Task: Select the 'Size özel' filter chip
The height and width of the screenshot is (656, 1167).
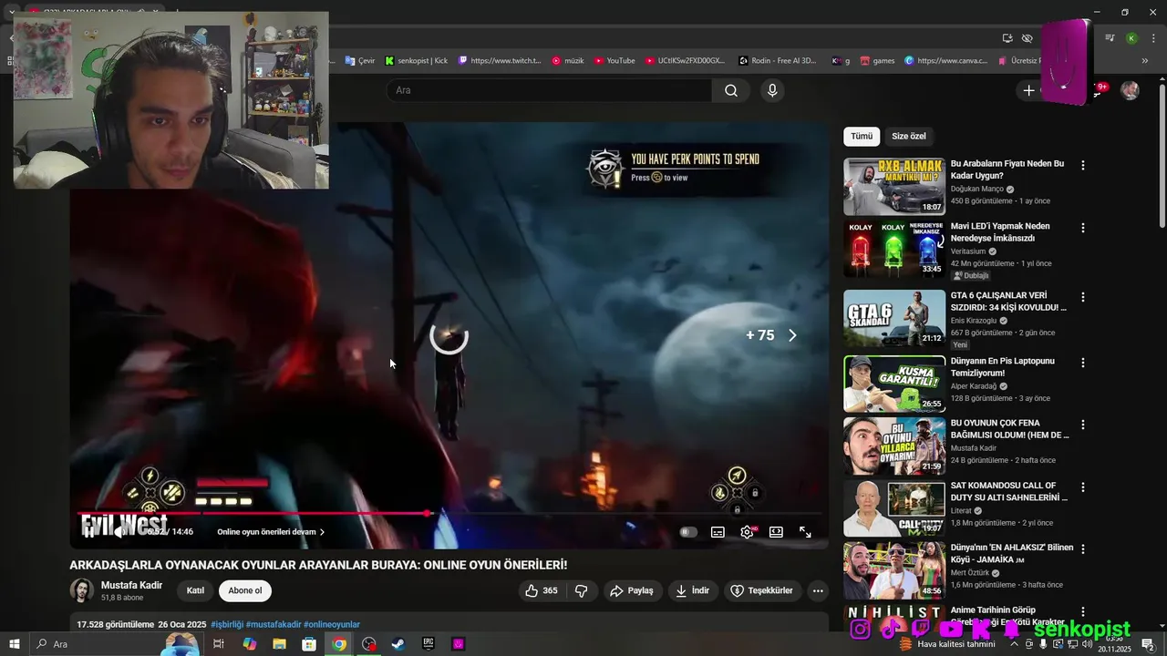Action: click(908, 137)
